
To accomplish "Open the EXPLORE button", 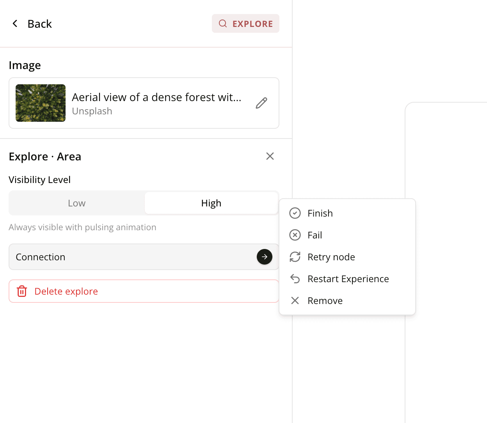I will (x=245, y=23).
